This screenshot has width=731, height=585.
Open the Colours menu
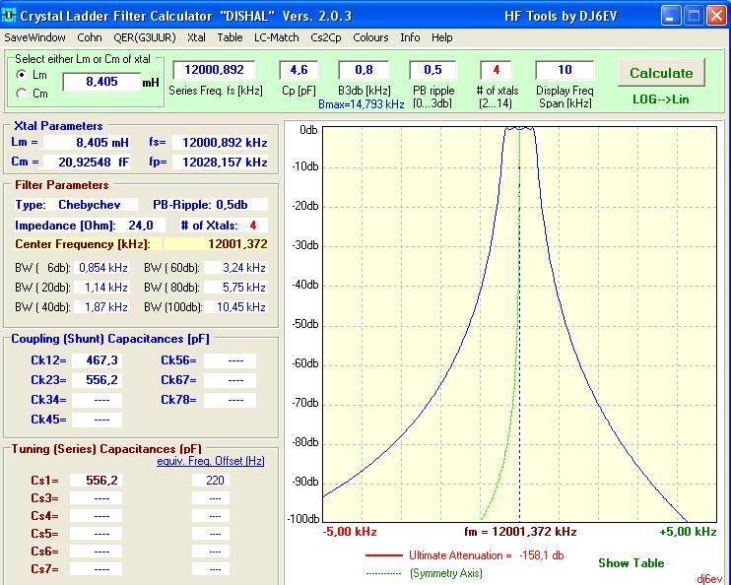click(x=370, y=37)
